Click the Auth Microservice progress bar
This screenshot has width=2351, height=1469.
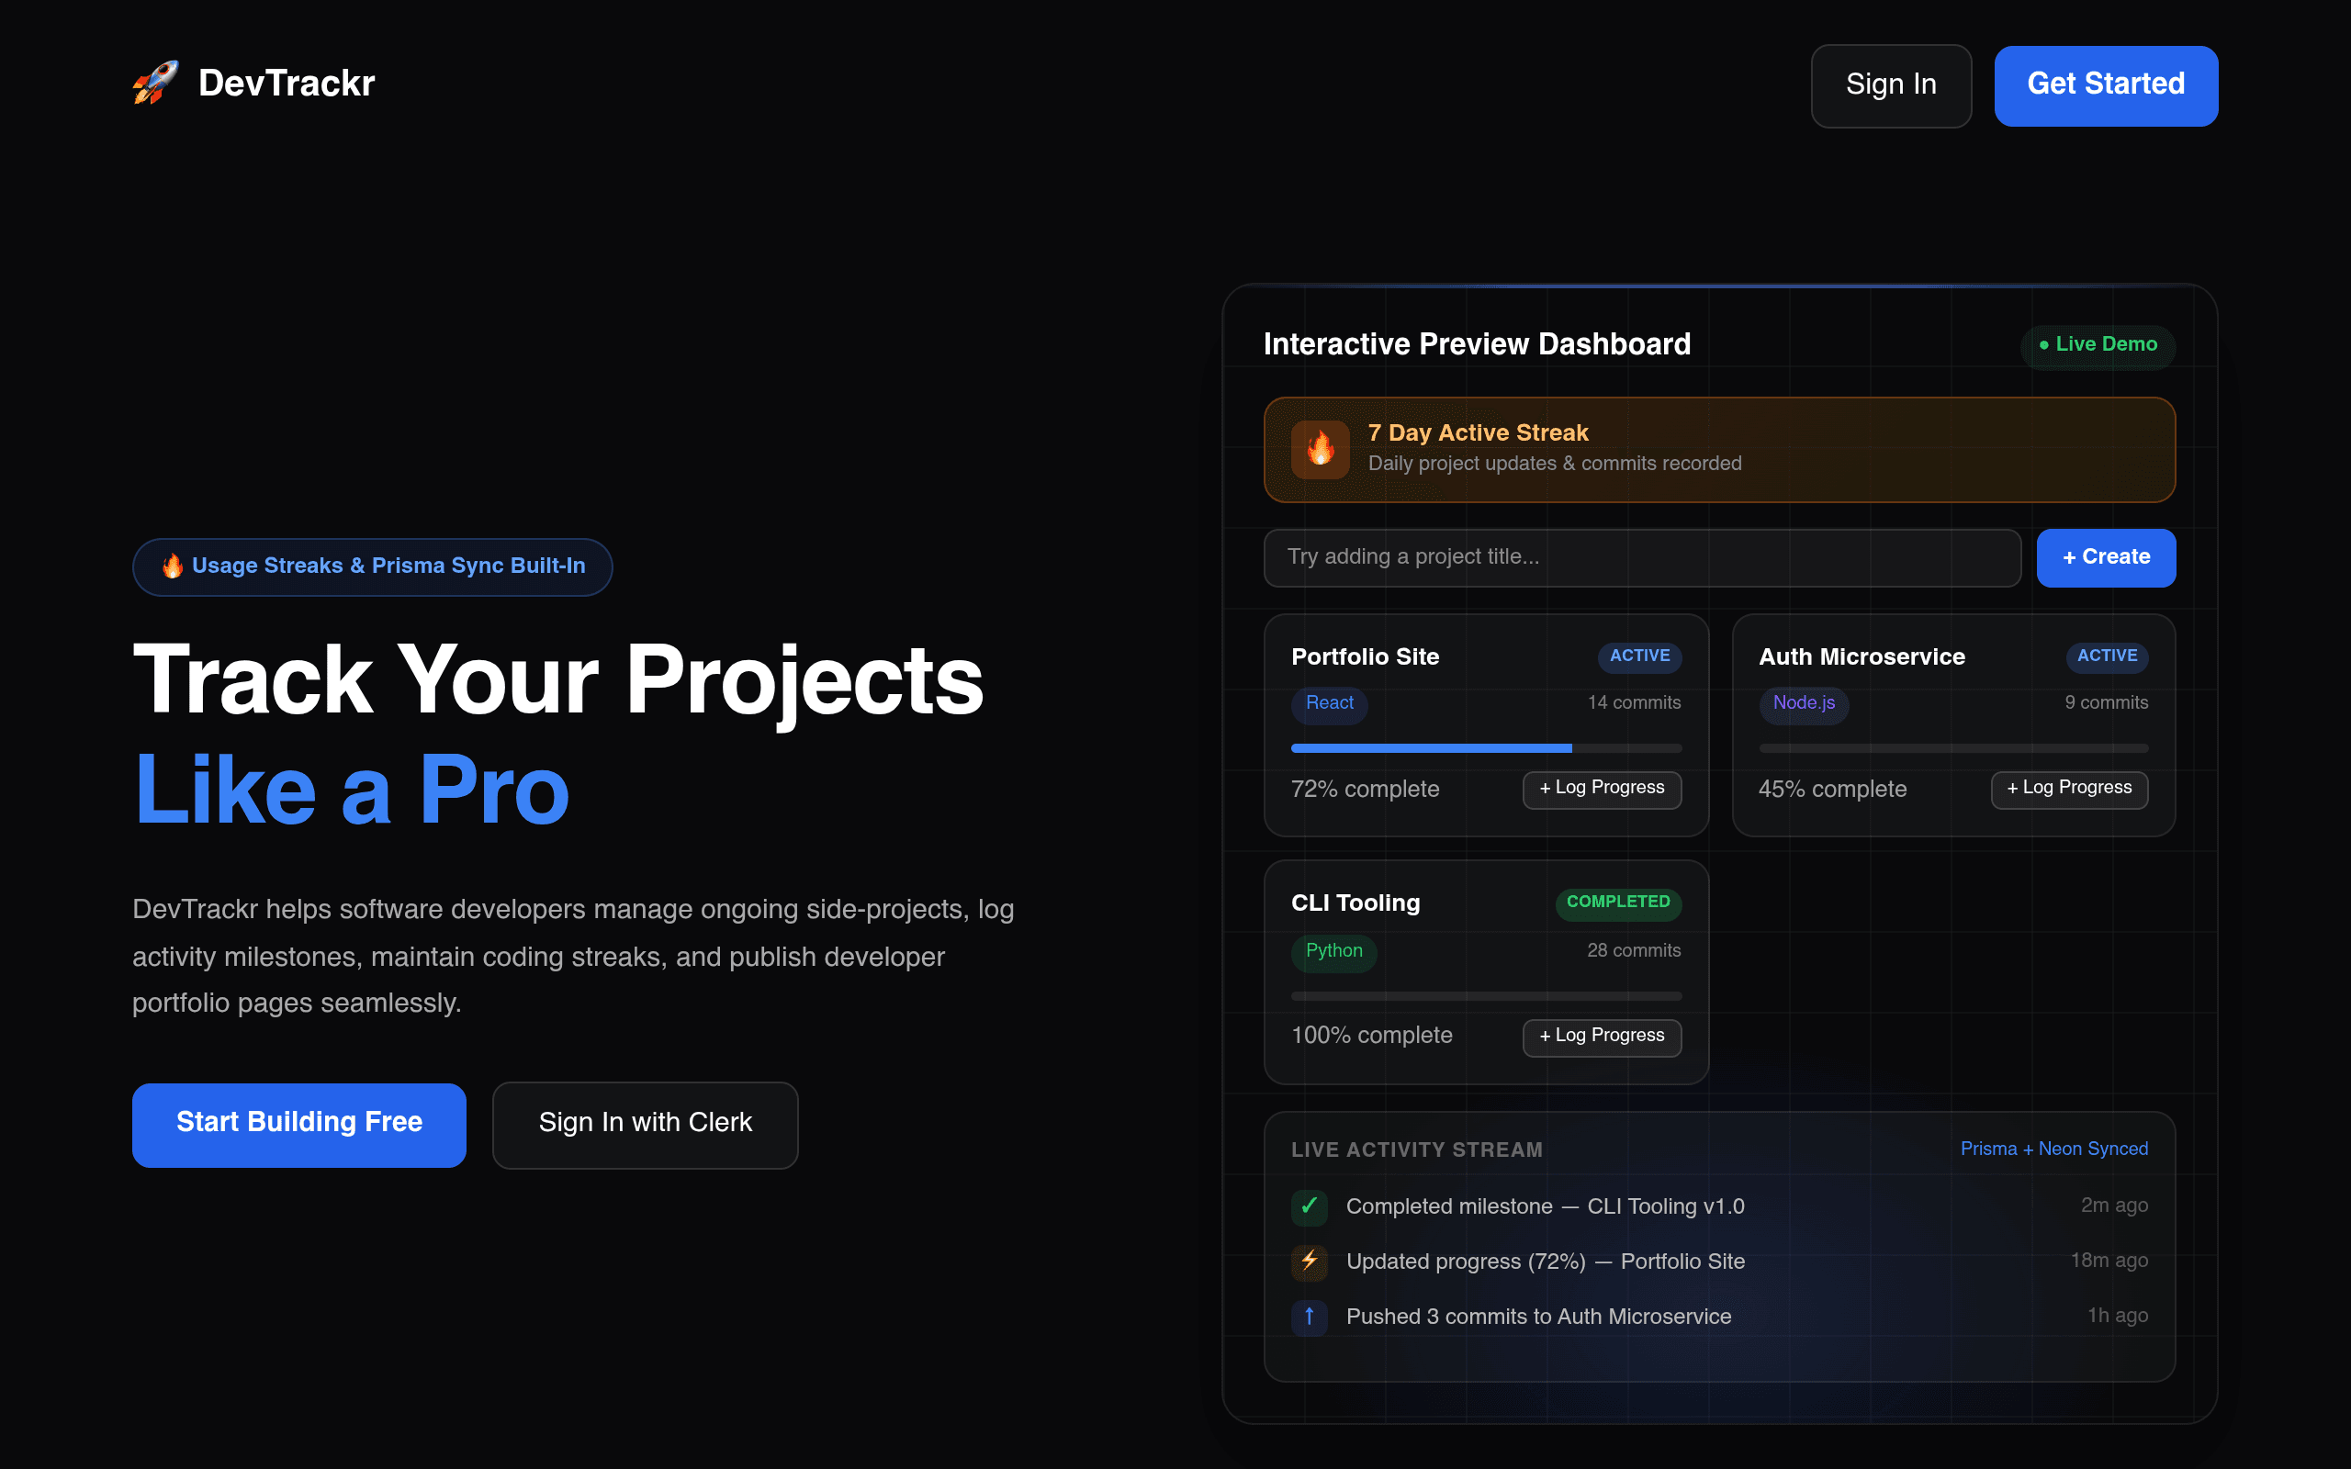click(1953, 748)
